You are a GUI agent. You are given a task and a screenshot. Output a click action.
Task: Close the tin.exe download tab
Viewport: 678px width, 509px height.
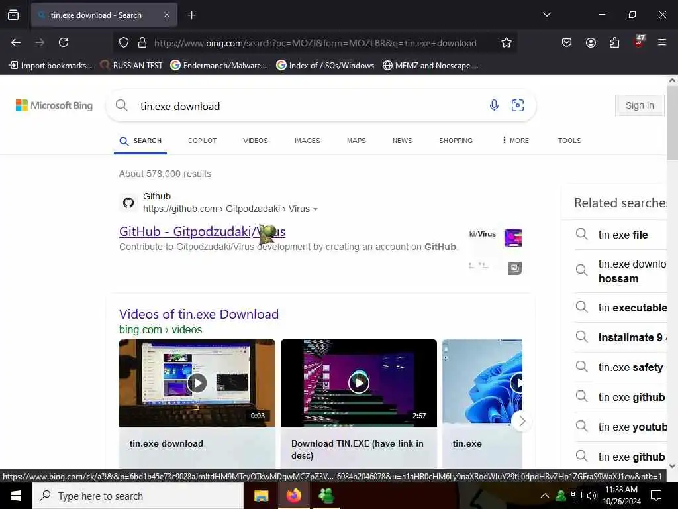click(167, 15)
